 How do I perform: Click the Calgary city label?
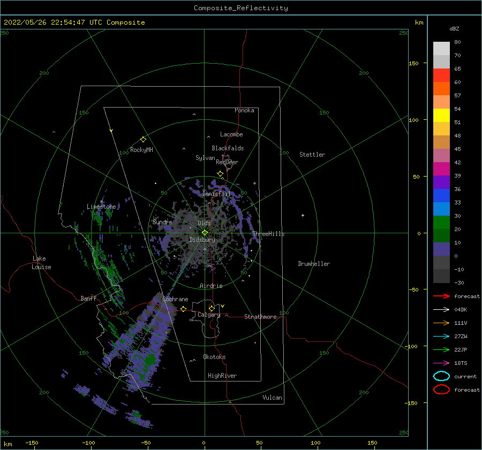(x=209, y=315)
